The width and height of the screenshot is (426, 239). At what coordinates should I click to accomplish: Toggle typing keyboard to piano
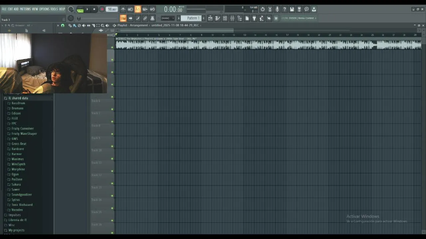(123, 18)
